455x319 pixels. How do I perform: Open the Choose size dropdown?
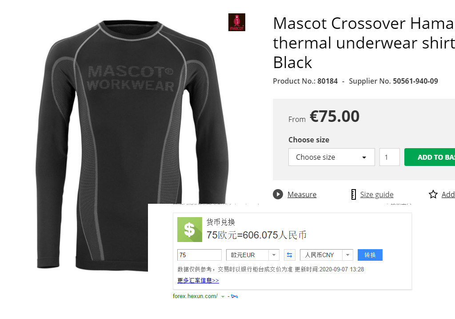click(x=331, y=157)
